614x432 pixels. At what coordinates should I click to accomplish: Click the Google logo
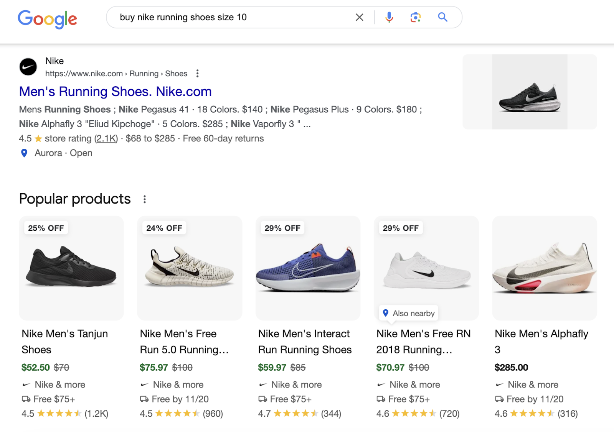point(47,18)
